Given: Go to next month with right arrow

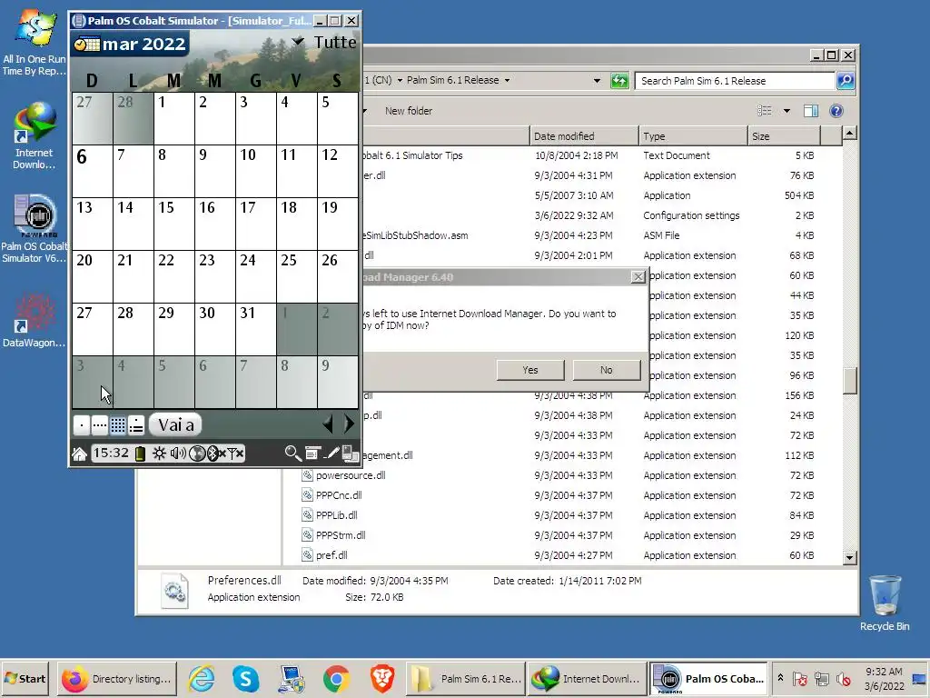Looking at the screenshot, I should (x=349, y=424).
